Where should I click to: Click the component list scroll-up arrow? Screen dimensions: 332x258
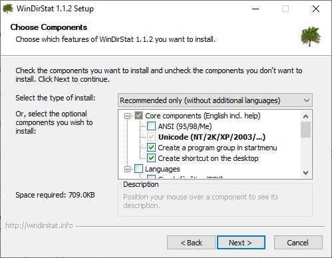click(305, 116)
